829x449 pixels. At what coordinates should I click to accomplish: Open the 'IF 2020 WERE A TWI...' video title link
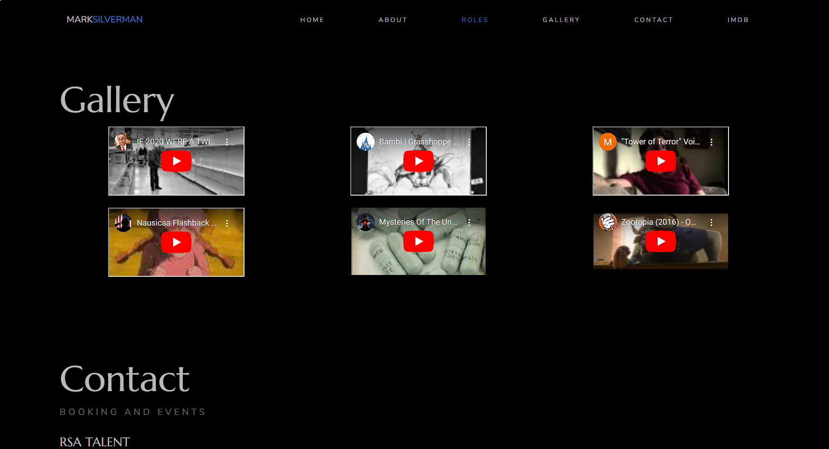176,142
